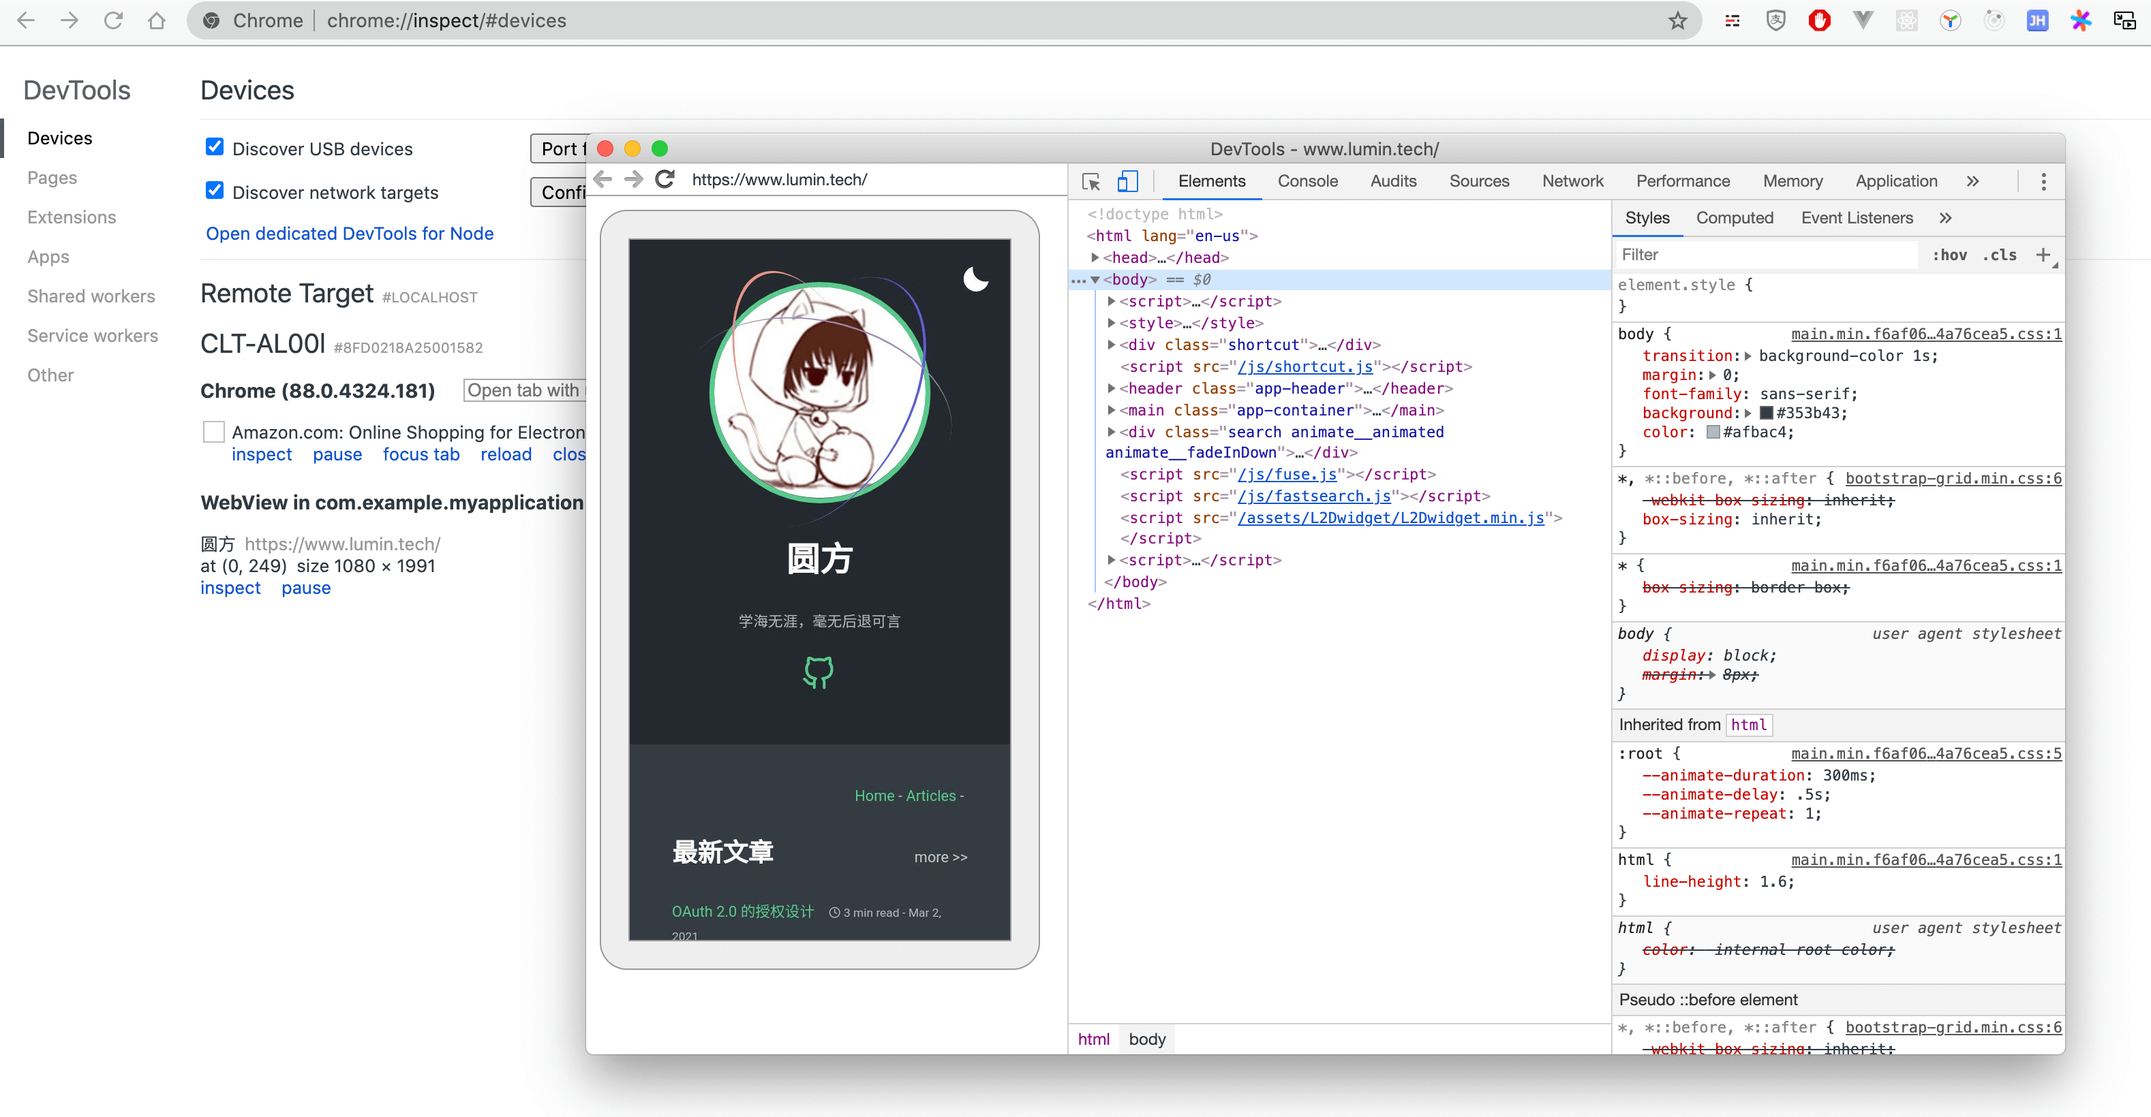Open the red adblock extension icon
The height and width of the screenshot is (1117, 2151).
(x=1820, y=20)
